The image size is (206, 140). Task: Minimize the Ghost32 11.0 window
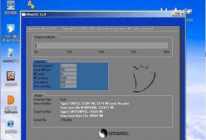tap(173, 14)
